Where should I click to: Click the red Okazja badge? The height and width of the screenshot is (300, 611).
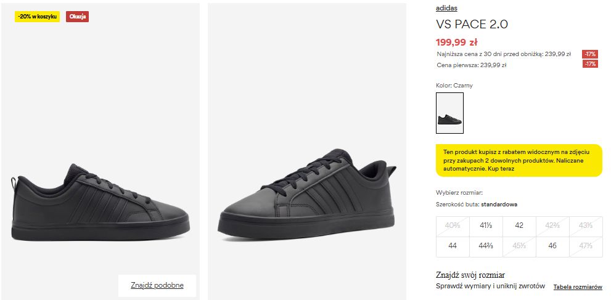(x=77, y=17)
